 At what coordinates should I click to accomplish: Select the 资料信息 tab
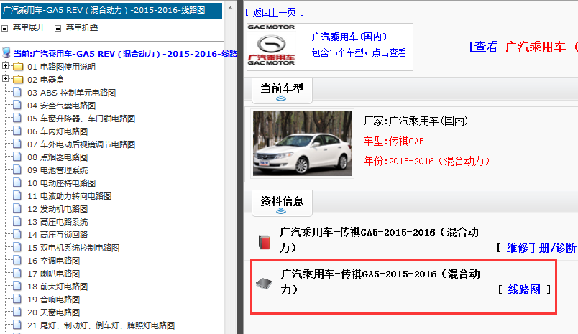coord(282,203)
